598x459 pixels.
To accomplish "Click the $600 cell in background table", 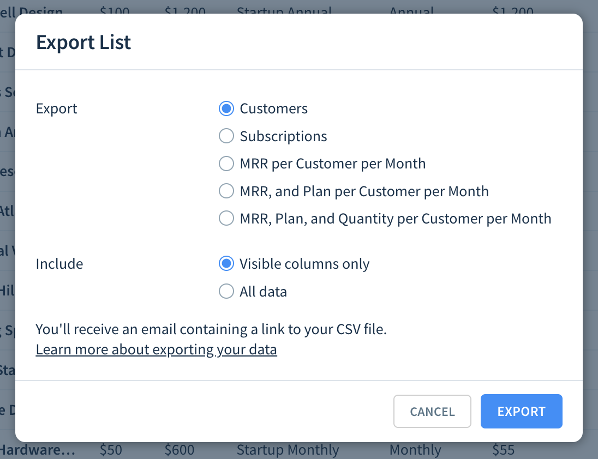I will pyautogui.click(x=180, y=450).
